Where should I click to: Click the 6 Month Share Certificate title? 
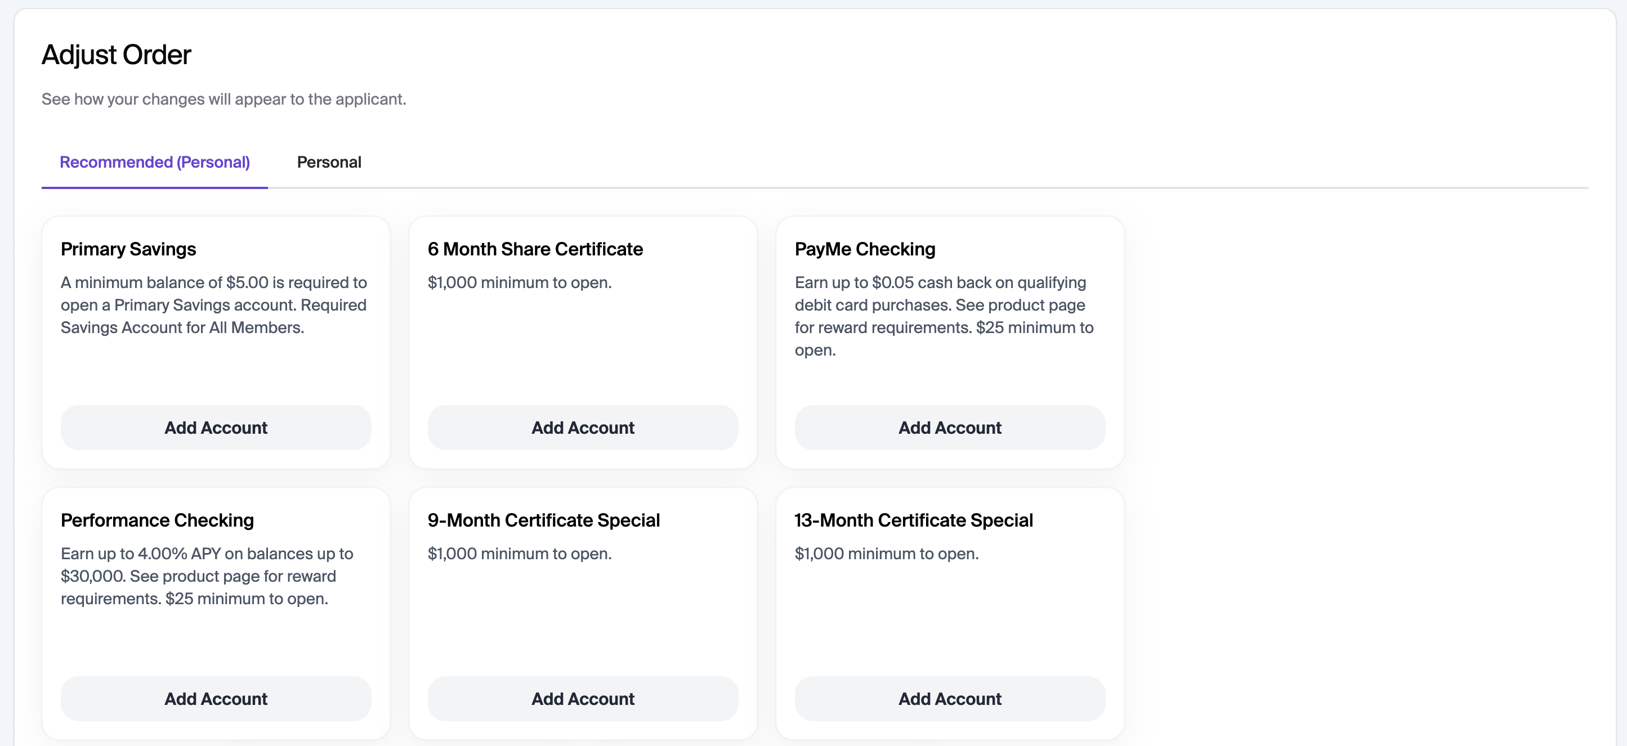[535, 249]
